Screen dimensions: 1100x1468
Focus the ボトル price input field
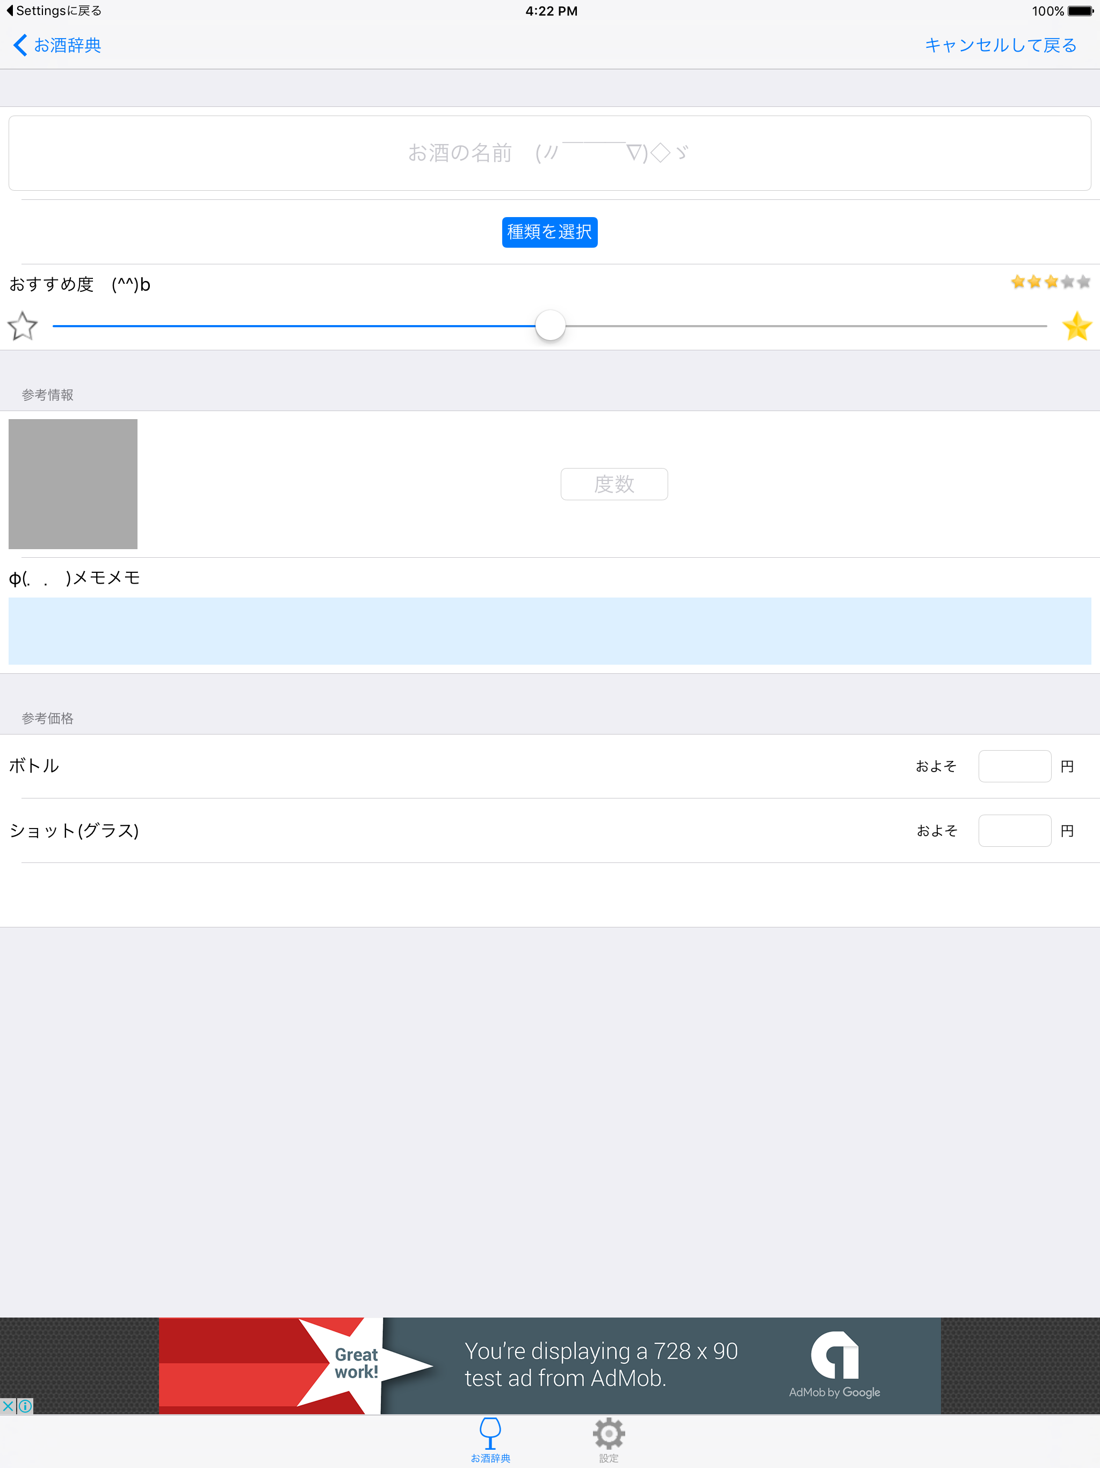pos(1015,766)
